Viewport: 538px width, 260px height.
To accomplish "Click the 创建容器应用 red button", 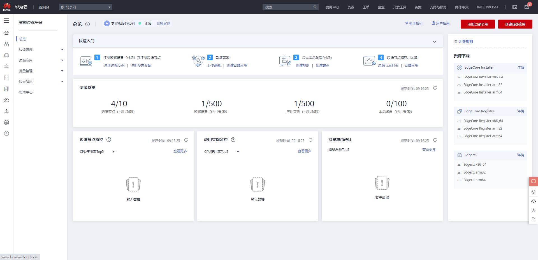I will coord(515,24).
